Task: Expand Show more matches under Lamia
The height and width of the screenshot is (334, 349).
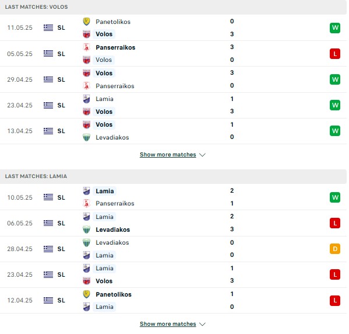Action: click(x=168, y=324)
